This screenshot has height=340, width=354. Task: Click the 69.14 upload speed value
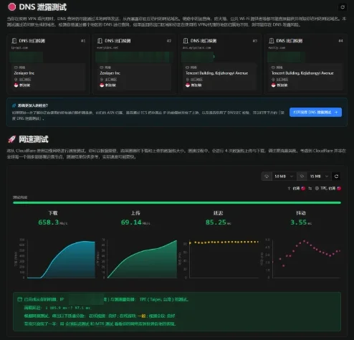click(131, 222)
